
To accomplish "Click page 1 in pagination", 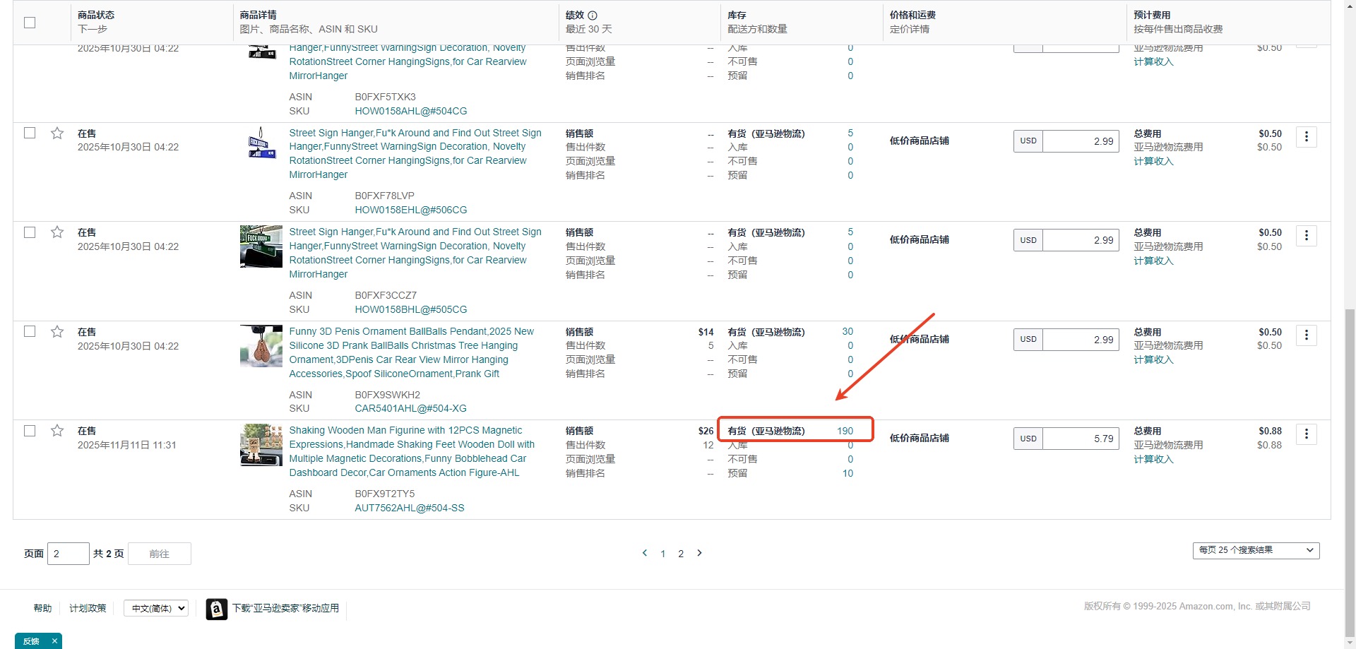I will [x=663, y=554].
